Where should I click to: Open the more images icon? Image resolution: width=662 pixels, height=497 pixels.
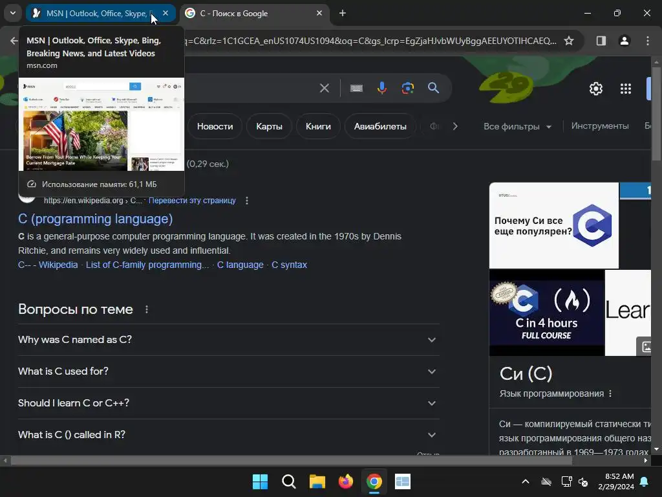[x=645, y=347]
